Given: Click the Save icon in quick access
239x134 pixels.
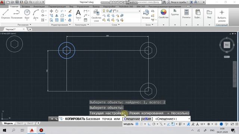Looking at the screenshot, I should click(17, 2).
